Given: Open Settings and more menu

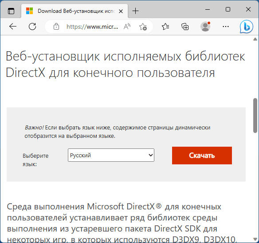Looking at the screenshot, I should coord(226,27).
